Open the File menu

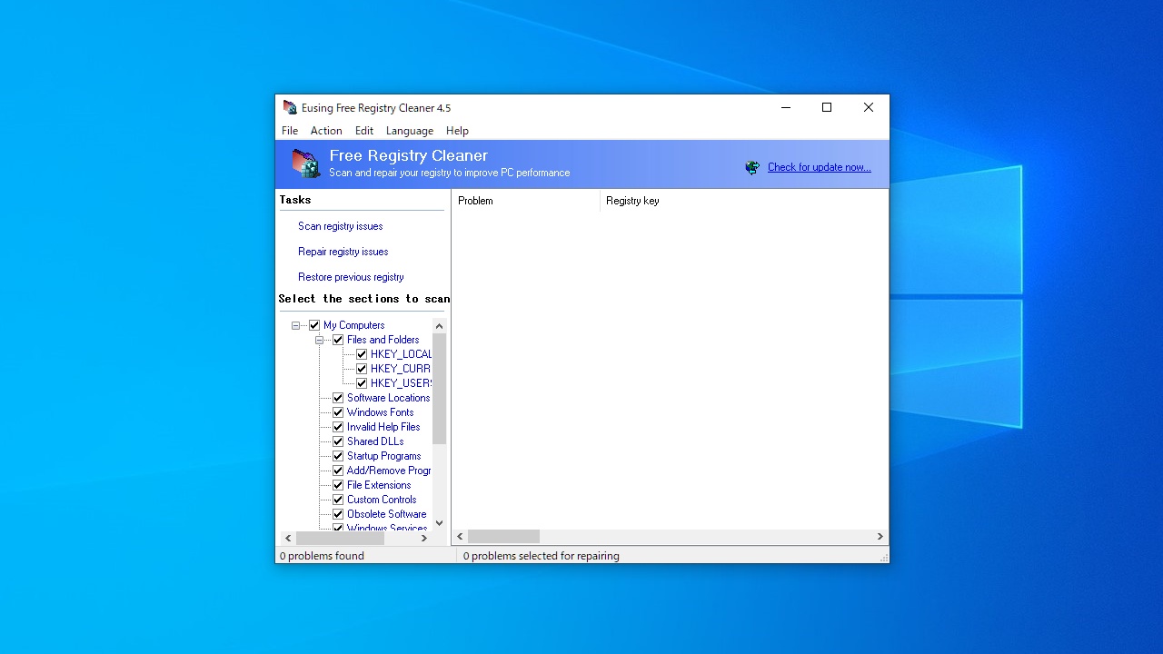(x=290, y=131)
